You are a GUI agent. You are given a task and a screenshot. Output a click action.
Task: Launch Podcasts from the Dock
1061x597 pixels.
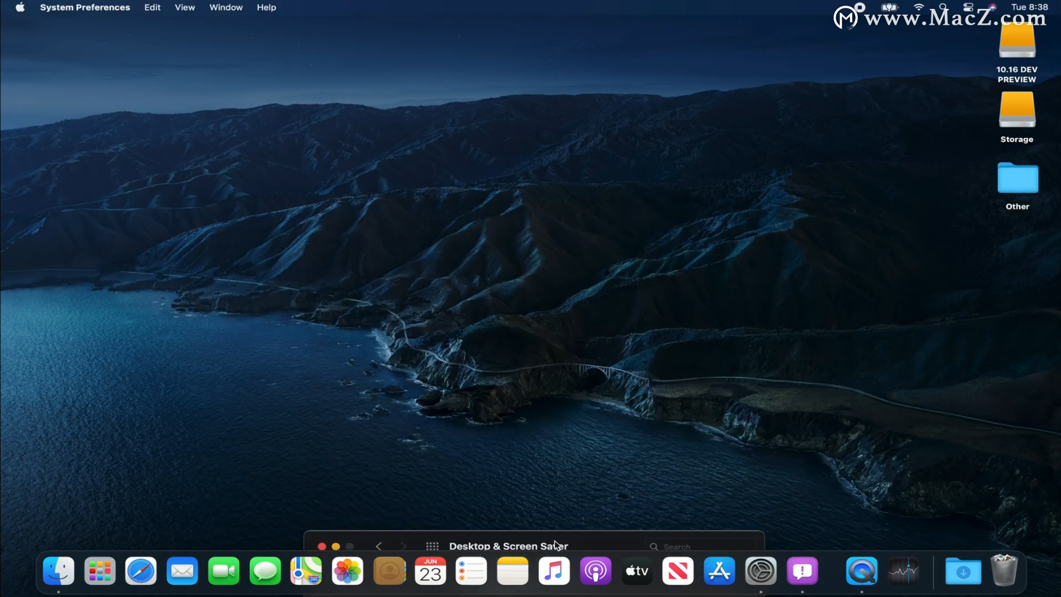(x=595, y=571)
